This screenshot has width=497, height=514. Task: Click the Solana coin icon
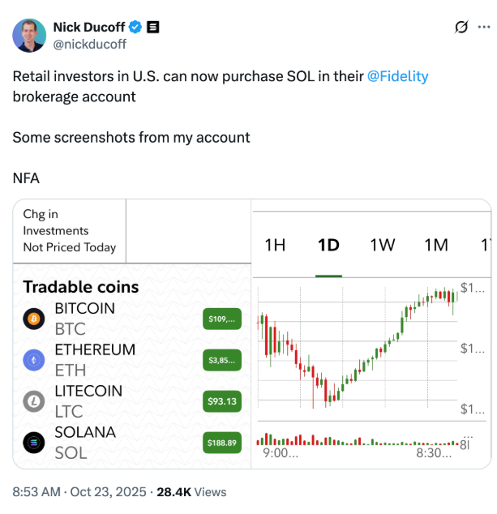(34, 443)
